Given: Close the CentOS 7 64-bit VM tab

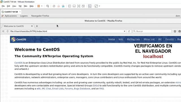Looking at the screenshot, I should click(20, 12).
